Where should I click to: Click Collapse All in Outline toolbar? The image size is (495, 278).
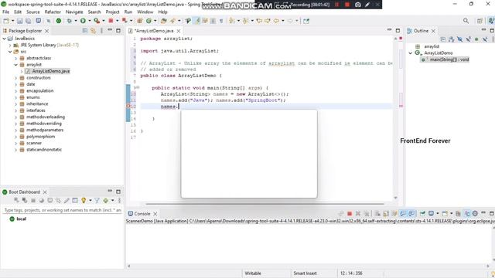(443, 39)
